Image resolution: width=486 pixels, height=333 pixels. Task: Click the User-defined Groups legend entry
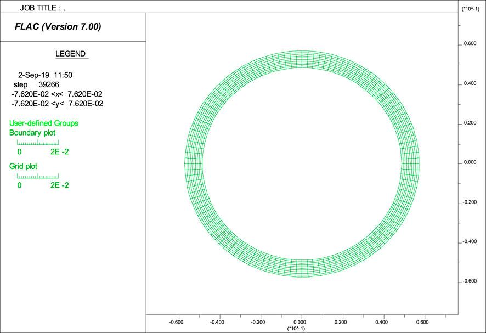[44, 123]
